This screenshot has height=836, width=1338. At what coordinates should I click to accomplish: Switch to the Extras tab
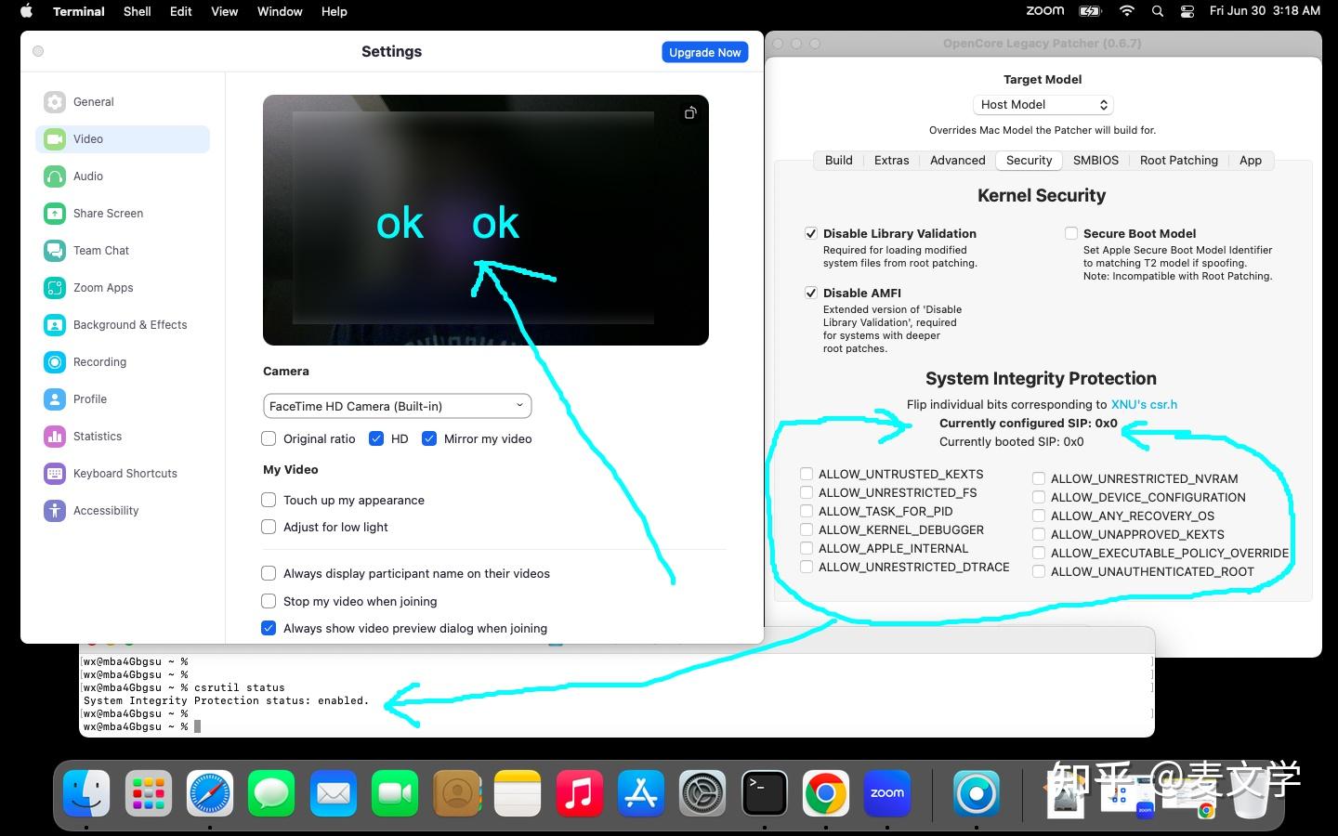[x=891, y=160]
